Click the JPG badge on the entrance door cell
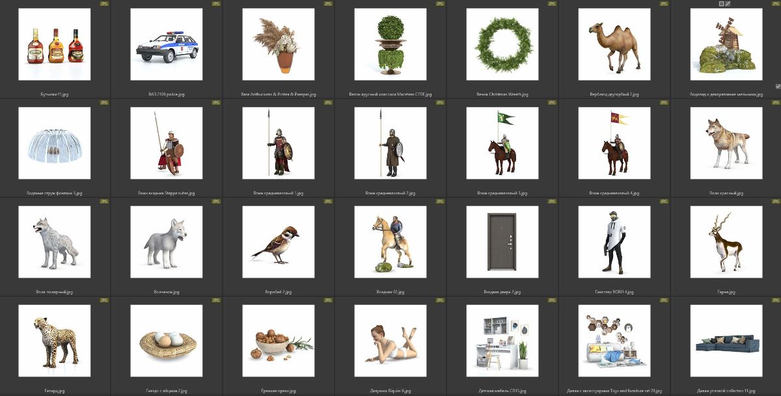 552,202
